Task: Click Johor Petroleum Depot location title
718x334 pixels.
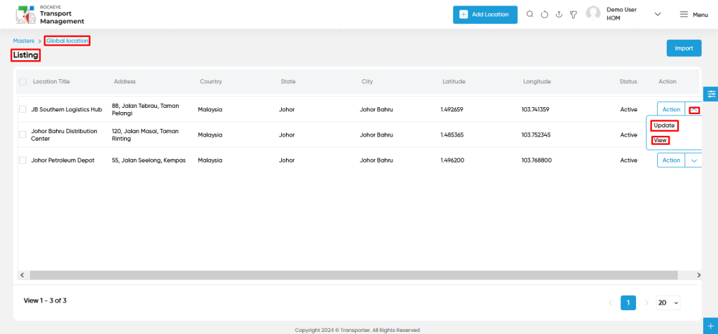Action: [62, 160]
